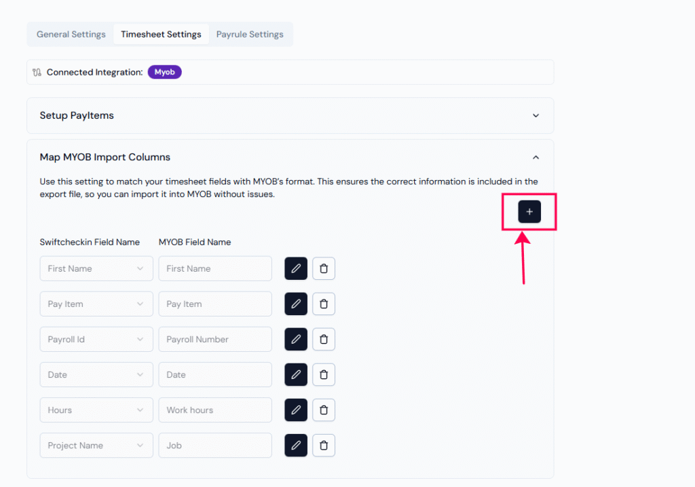Remove the Work hours mapping row
Image resolution: width=695 pixels, height=487 pixels.
tap(324, 410)
